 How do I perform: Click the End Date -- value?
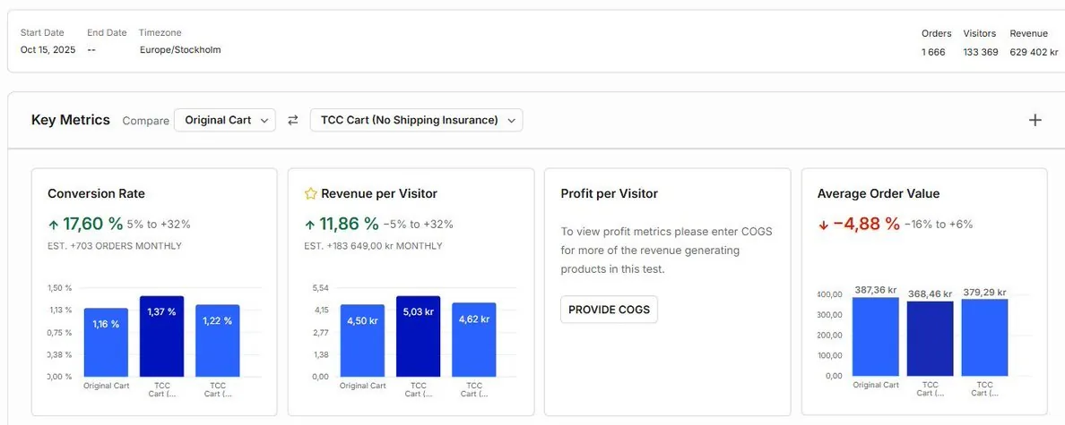[x=91, y=50]
